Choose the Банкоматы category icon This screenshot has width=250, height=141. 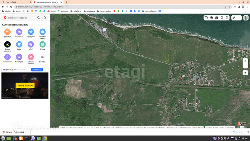tap(7, 57)
